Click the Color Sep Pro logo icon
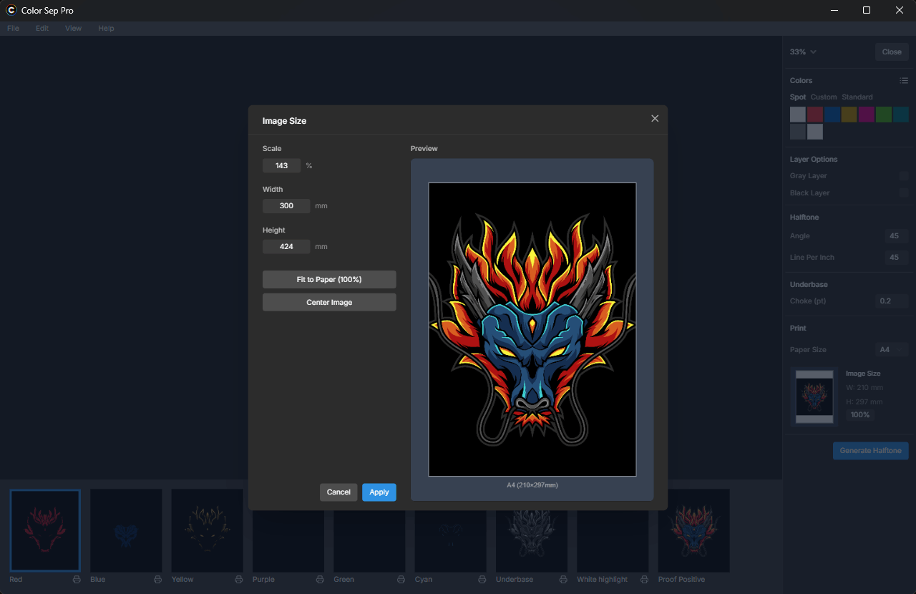916x594 pixels. tap(11, 10)
